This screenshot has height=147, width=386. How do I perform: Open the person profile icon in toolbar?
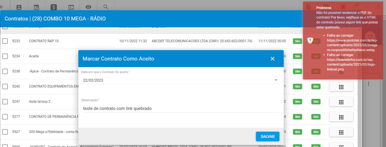[19, 7]
